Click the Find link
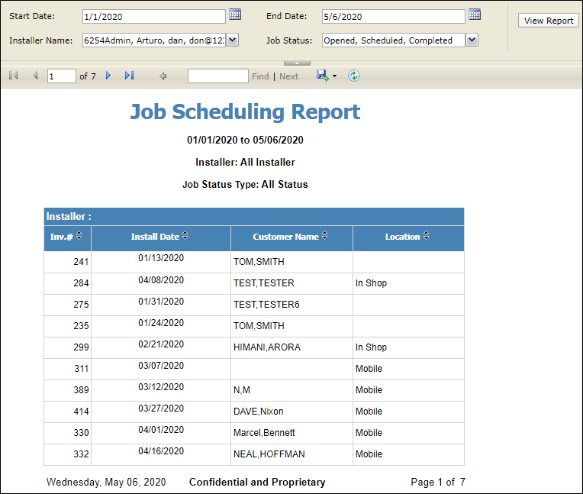Viewport: 583px width, 494px height. pos(260,76)
